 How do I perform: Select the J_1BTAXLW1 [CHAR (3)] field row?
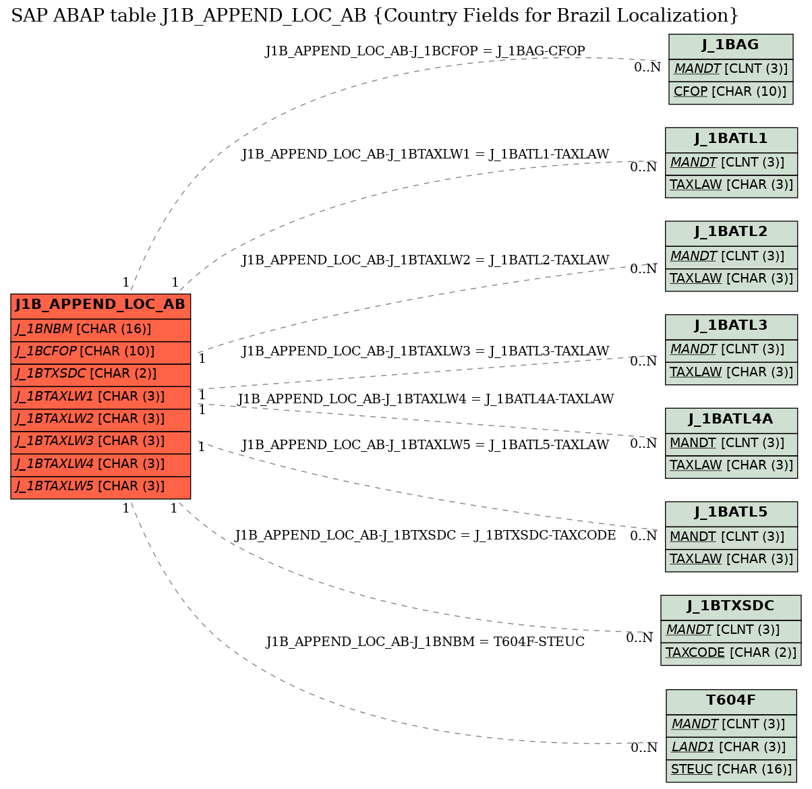coord(100,397)
